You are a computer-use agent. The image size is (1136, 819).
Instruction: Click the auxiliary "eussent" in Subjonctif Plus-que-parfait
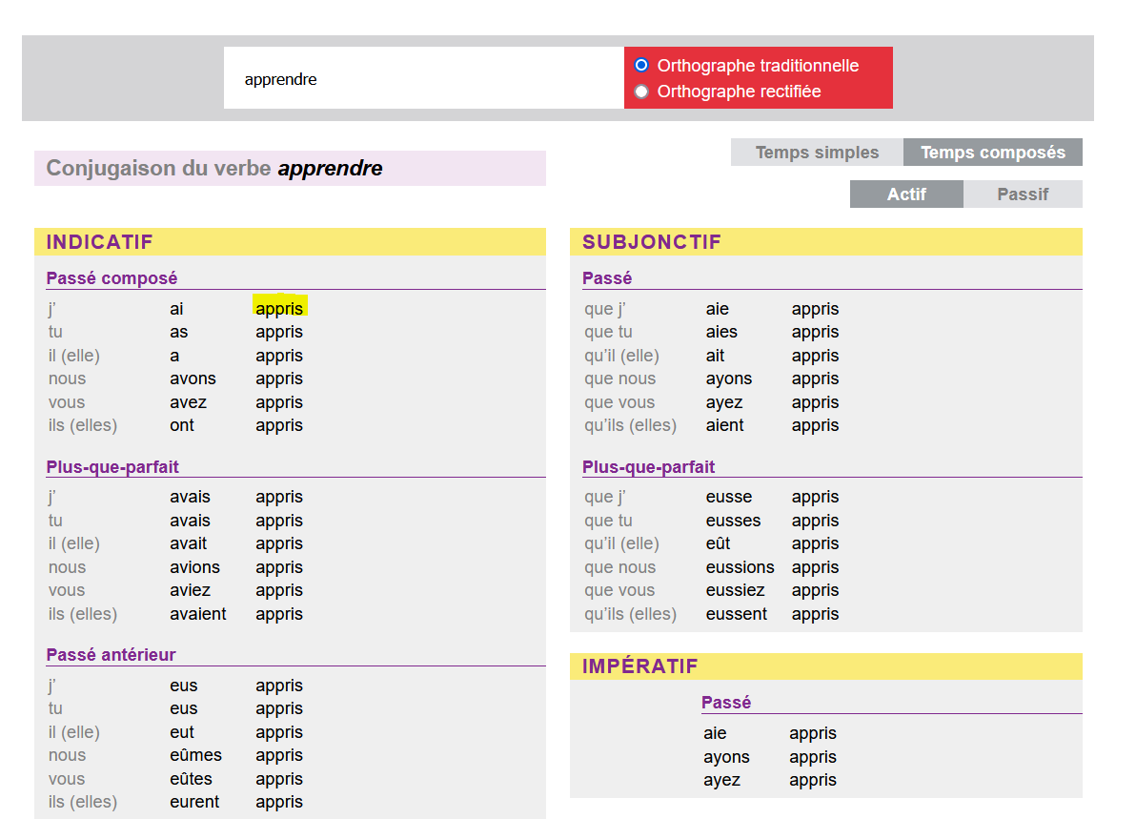point(736,614)
